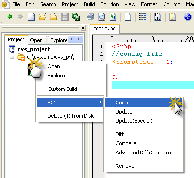Image resolution: width=194 pixels, height=178 pixels.
Task: Click the grey Forward arrow icon
Action: tap(20, 16)
